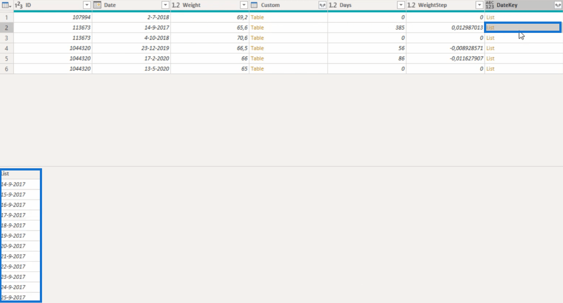Click the WeightStep cell -0,008928571

(x=445, y=48)
